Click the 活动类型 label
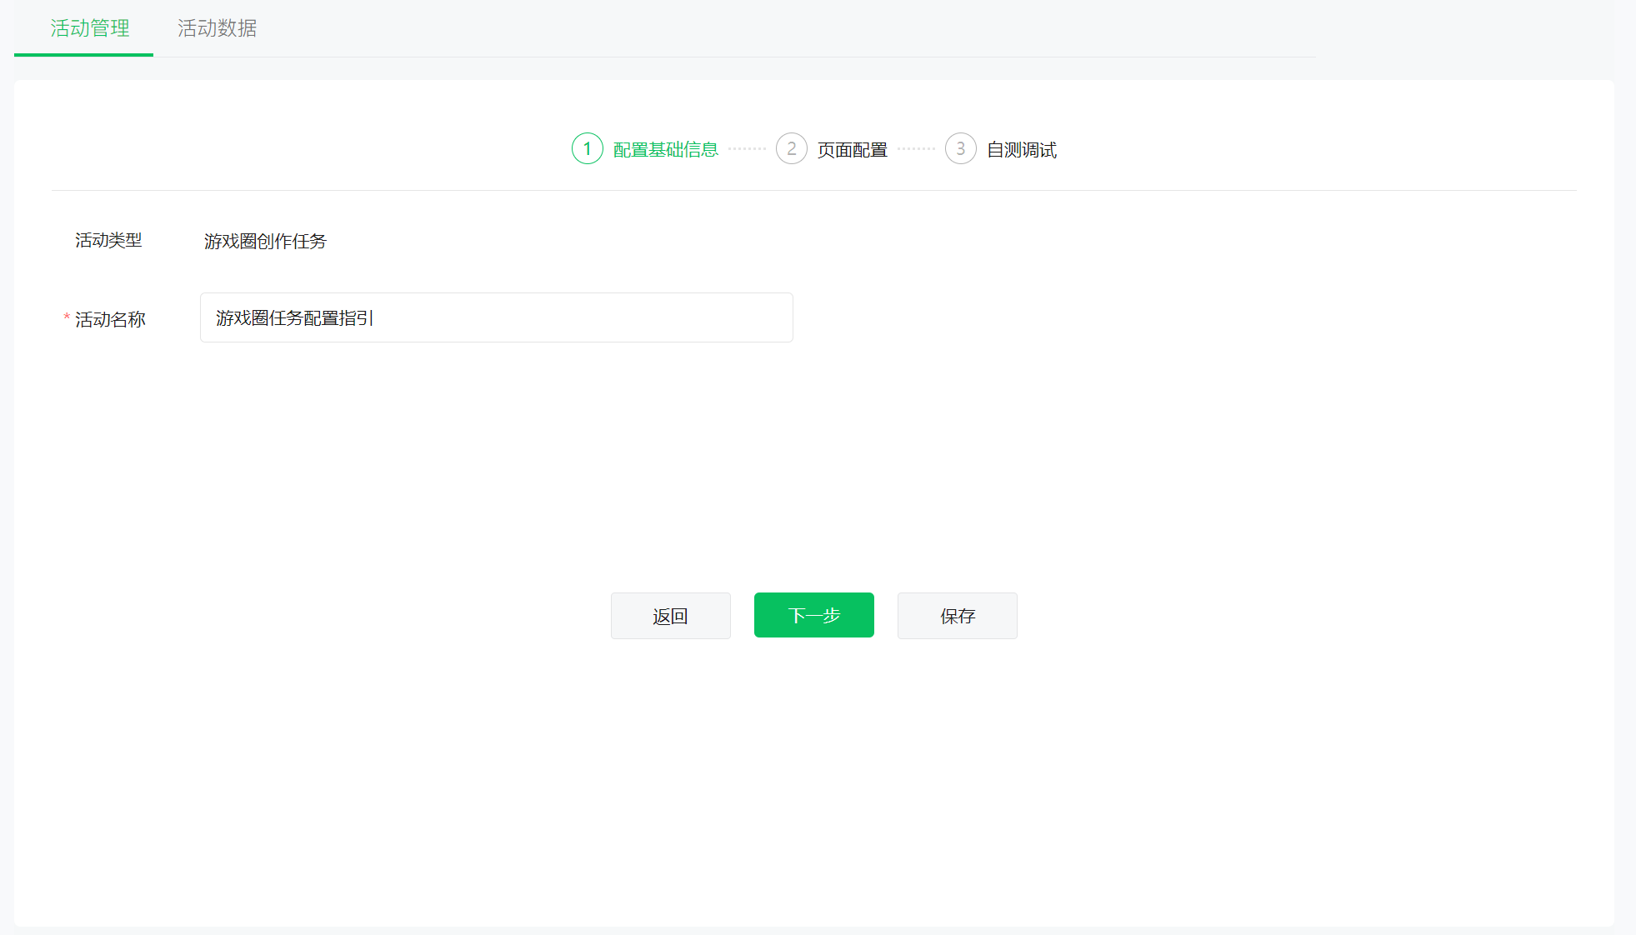 [108, 240]
